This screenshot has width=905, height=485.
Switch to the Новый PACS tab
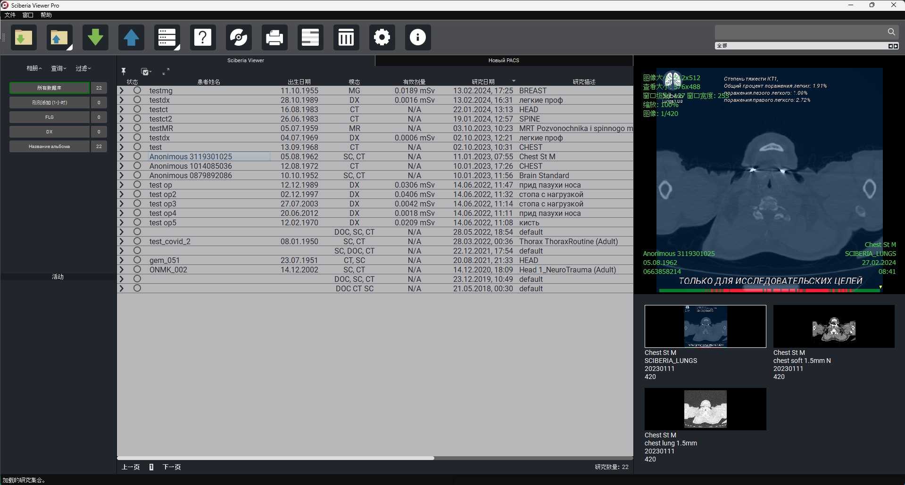tap(504, 60)
